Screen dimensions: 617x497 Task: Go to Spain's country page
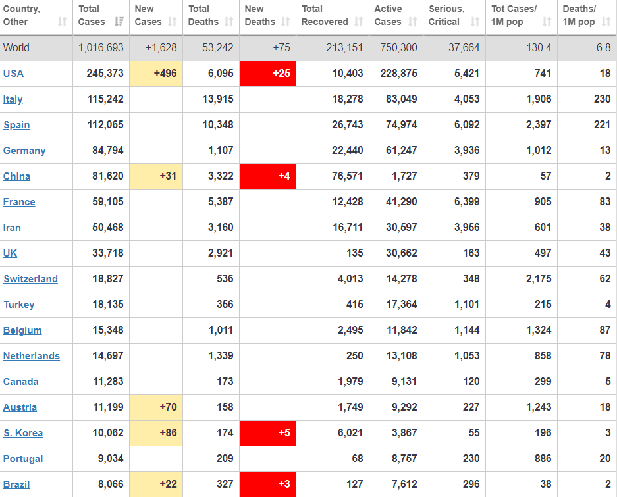tap(16, 125)
